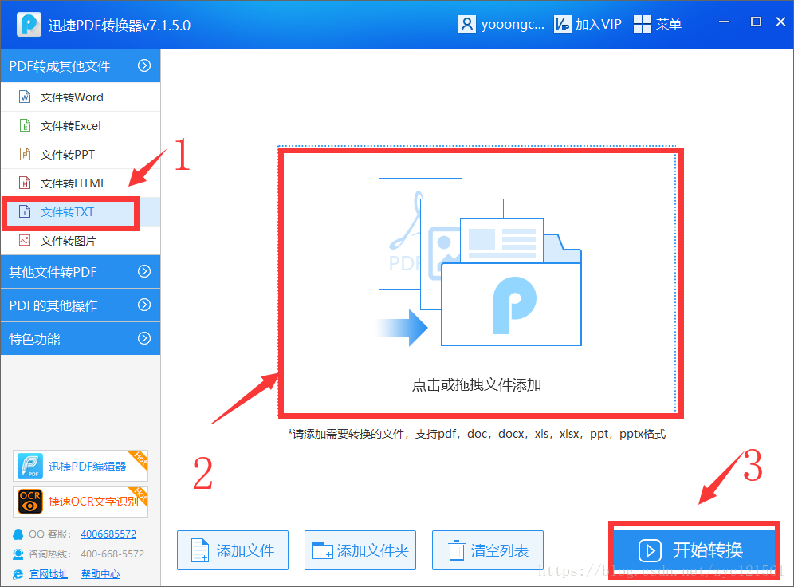This screenshot has height=587, width=794.
Task: Click the 迅捷PDF转换器 app logo icon
Action: click(29, 24)
